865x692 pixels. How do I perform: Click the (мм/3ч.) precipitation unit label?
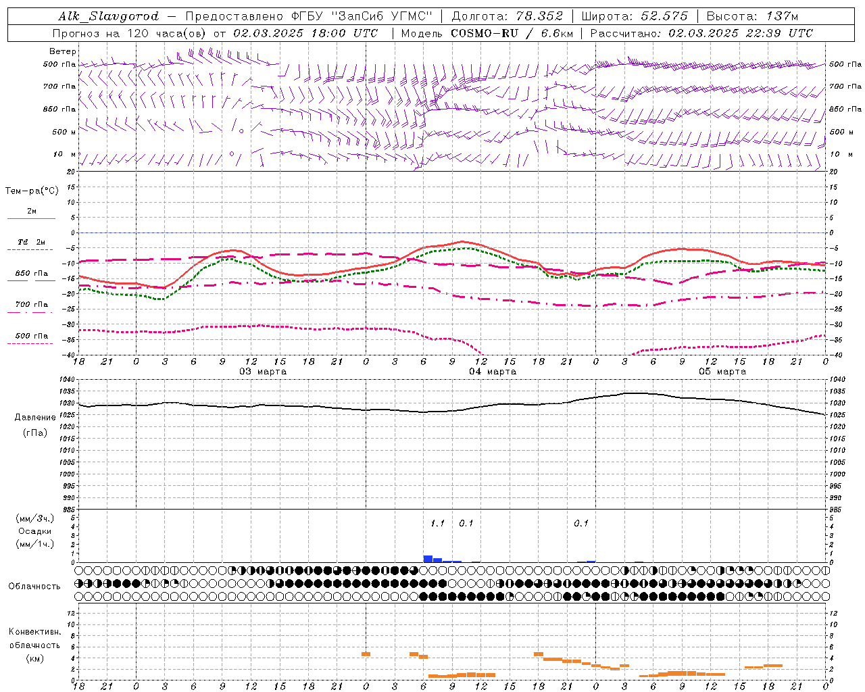[35, 518]
